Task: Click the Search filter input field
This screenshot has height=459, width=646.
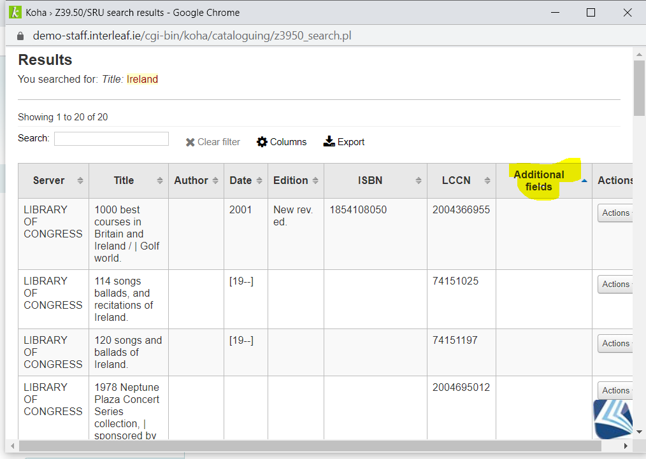Action: point(111,139)
